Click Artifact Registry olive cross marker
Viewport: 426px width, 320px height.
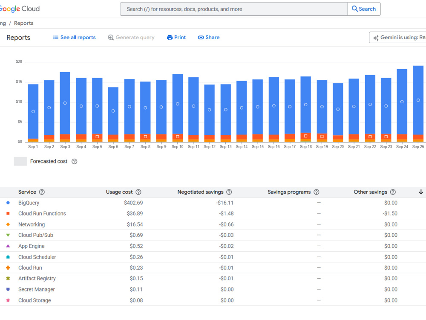point(8,278)
